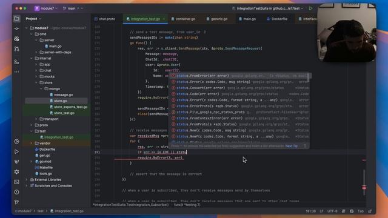
Task: Open the Structure tool window
Action: pyautogui.click(x=16, y=62)
